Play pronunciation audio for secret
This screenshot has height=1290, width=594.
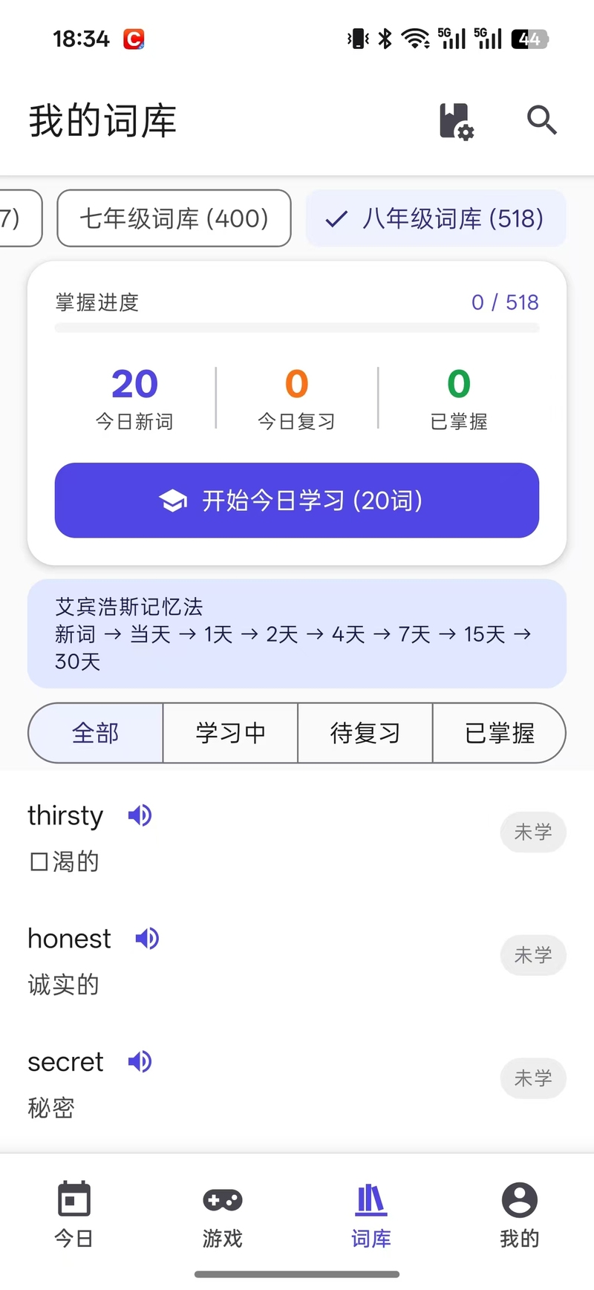[x=140, y=1062]
